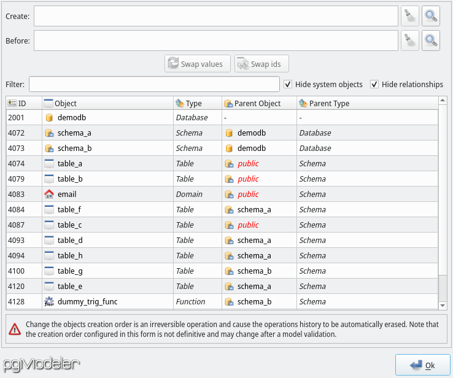Click the Swap values button

[x=198, y=64]
